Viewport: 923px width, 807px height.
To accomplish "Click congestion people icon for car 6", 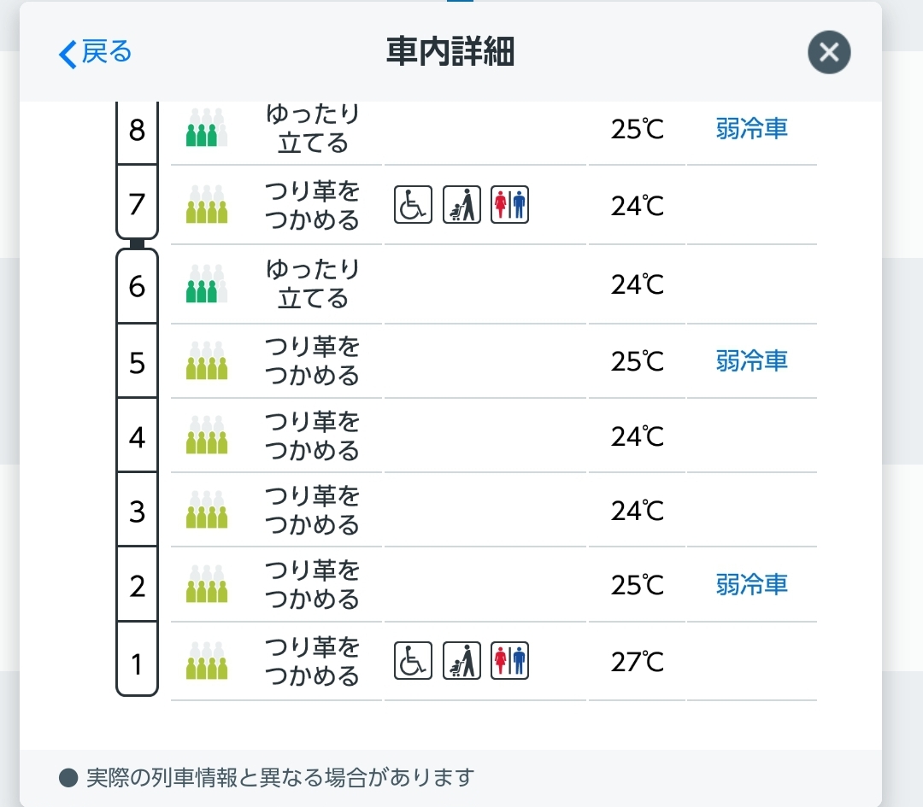I will pos(207,284).
